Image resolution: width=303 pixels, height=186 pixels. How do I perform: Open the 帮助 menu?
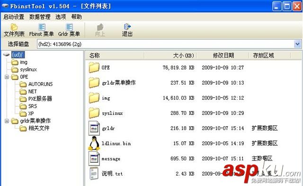[77, 17]
